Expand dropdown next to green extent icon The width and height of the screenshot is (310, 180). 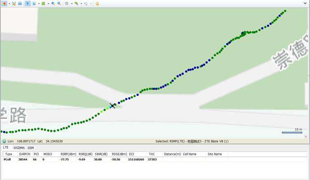(48, 4)
